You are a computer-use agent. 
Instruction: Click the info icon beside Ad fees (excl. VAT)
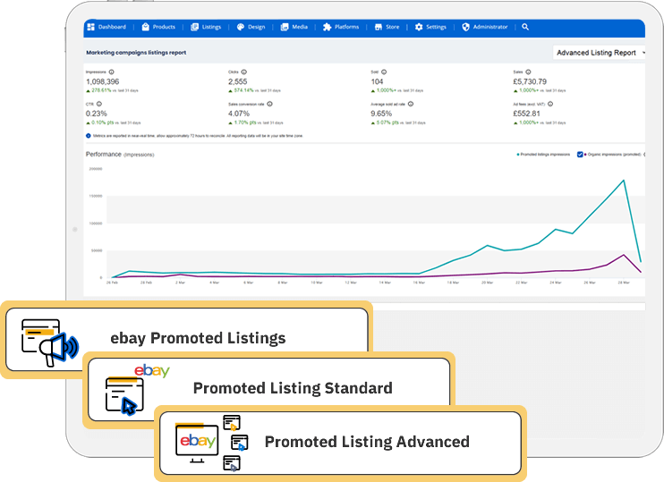(x=550, y=104)
